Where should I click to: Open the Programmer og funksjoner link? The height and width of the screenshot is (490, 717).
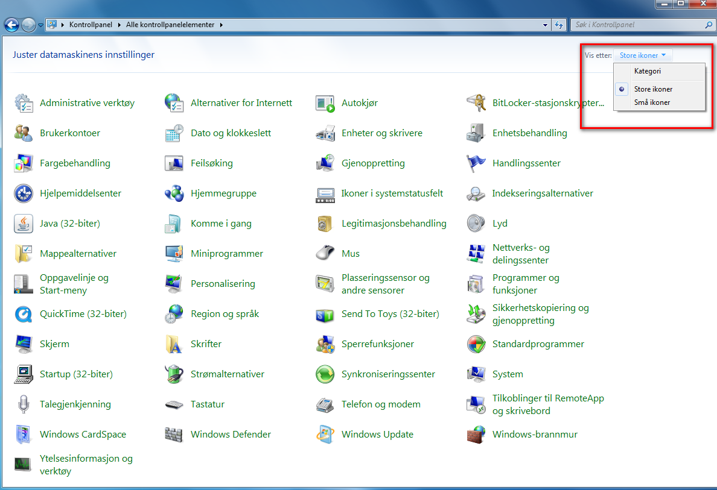tap(526, 284)
